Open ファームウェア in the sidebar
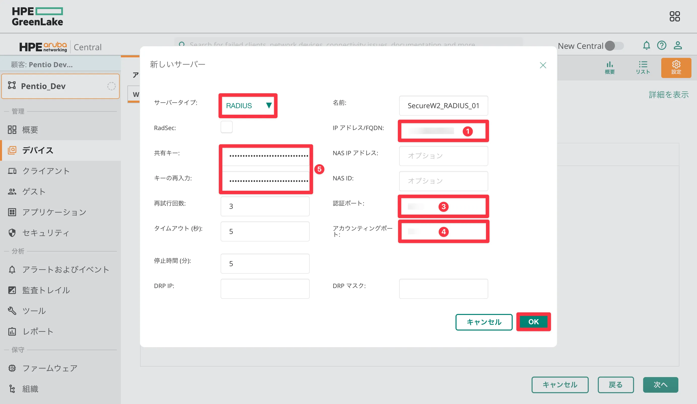This screenshot has height=404, width=697. [50, 368]
